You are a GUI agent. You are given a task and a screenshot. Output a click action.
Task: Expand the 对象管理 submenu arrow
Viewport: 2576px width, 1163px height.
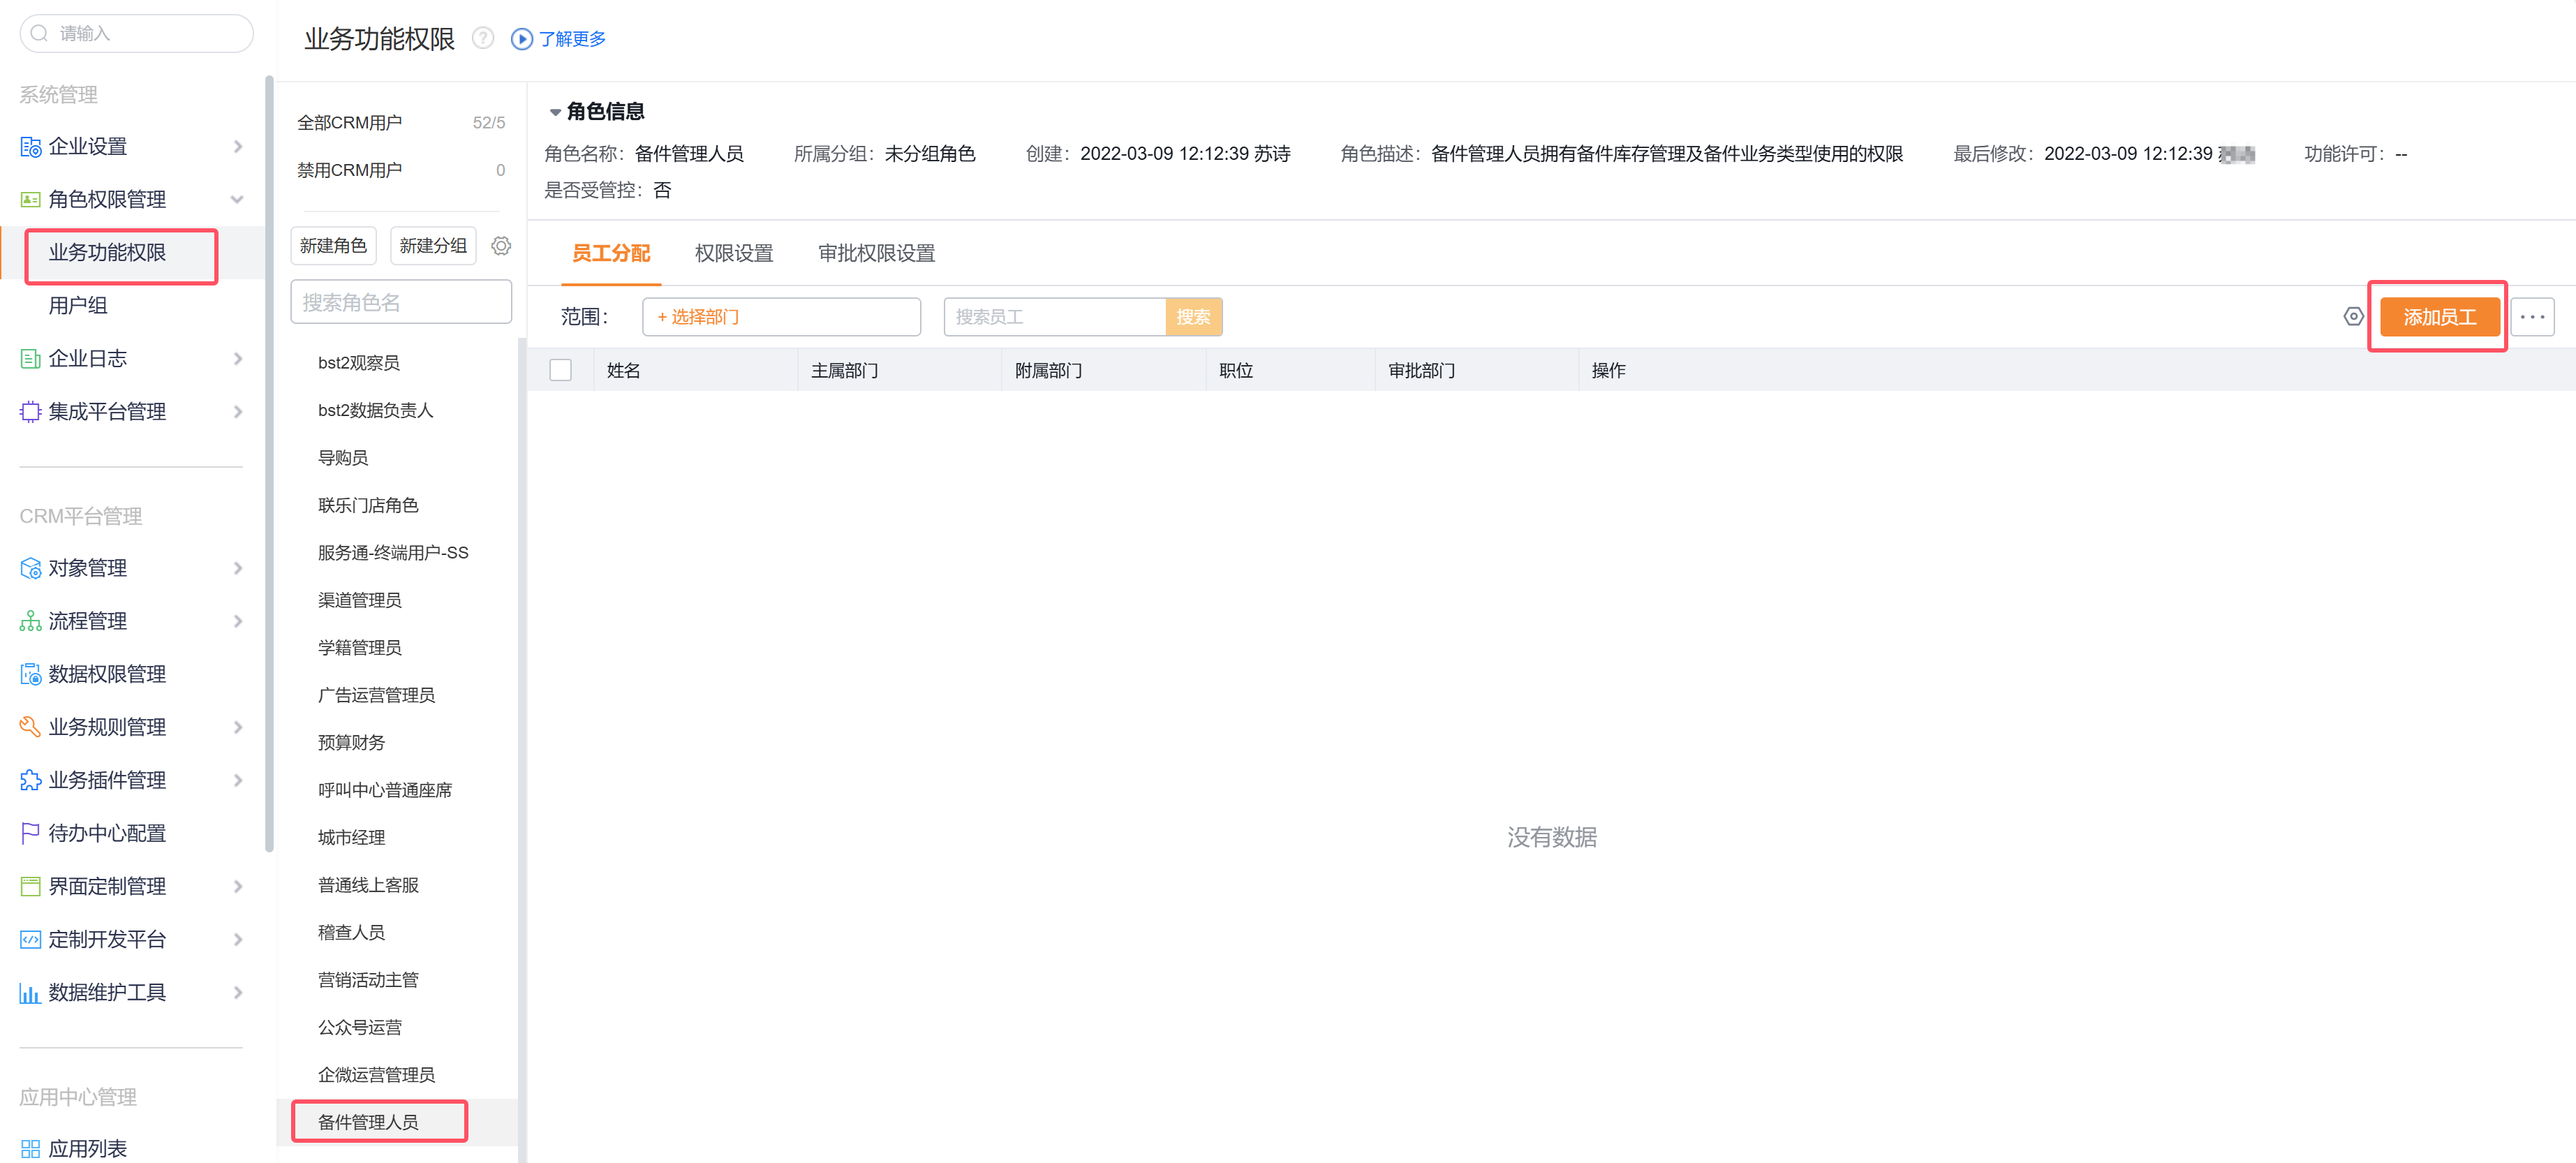tap(237, 568)
